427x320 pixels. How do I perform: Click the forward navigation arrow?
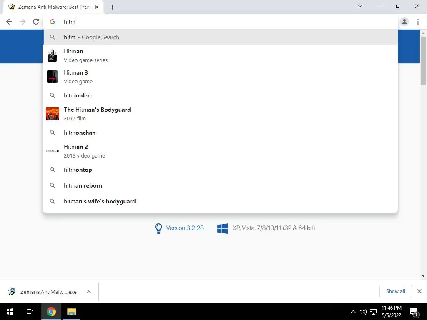23,22
